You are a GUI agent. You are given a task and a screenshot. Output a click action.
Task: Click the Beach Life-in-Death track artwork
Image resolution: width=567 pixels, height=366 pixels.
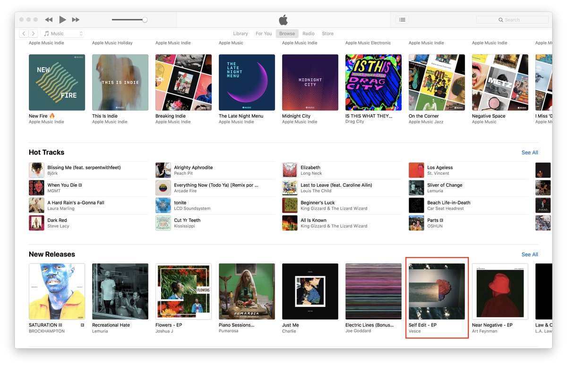(416, 205)
